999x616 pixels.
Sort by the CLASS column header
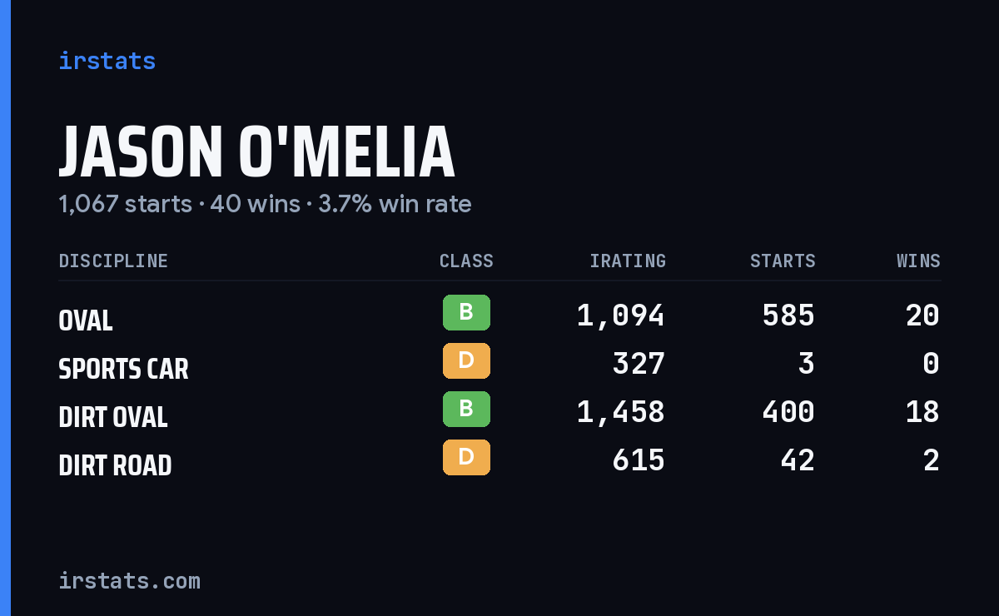point(466,261)
